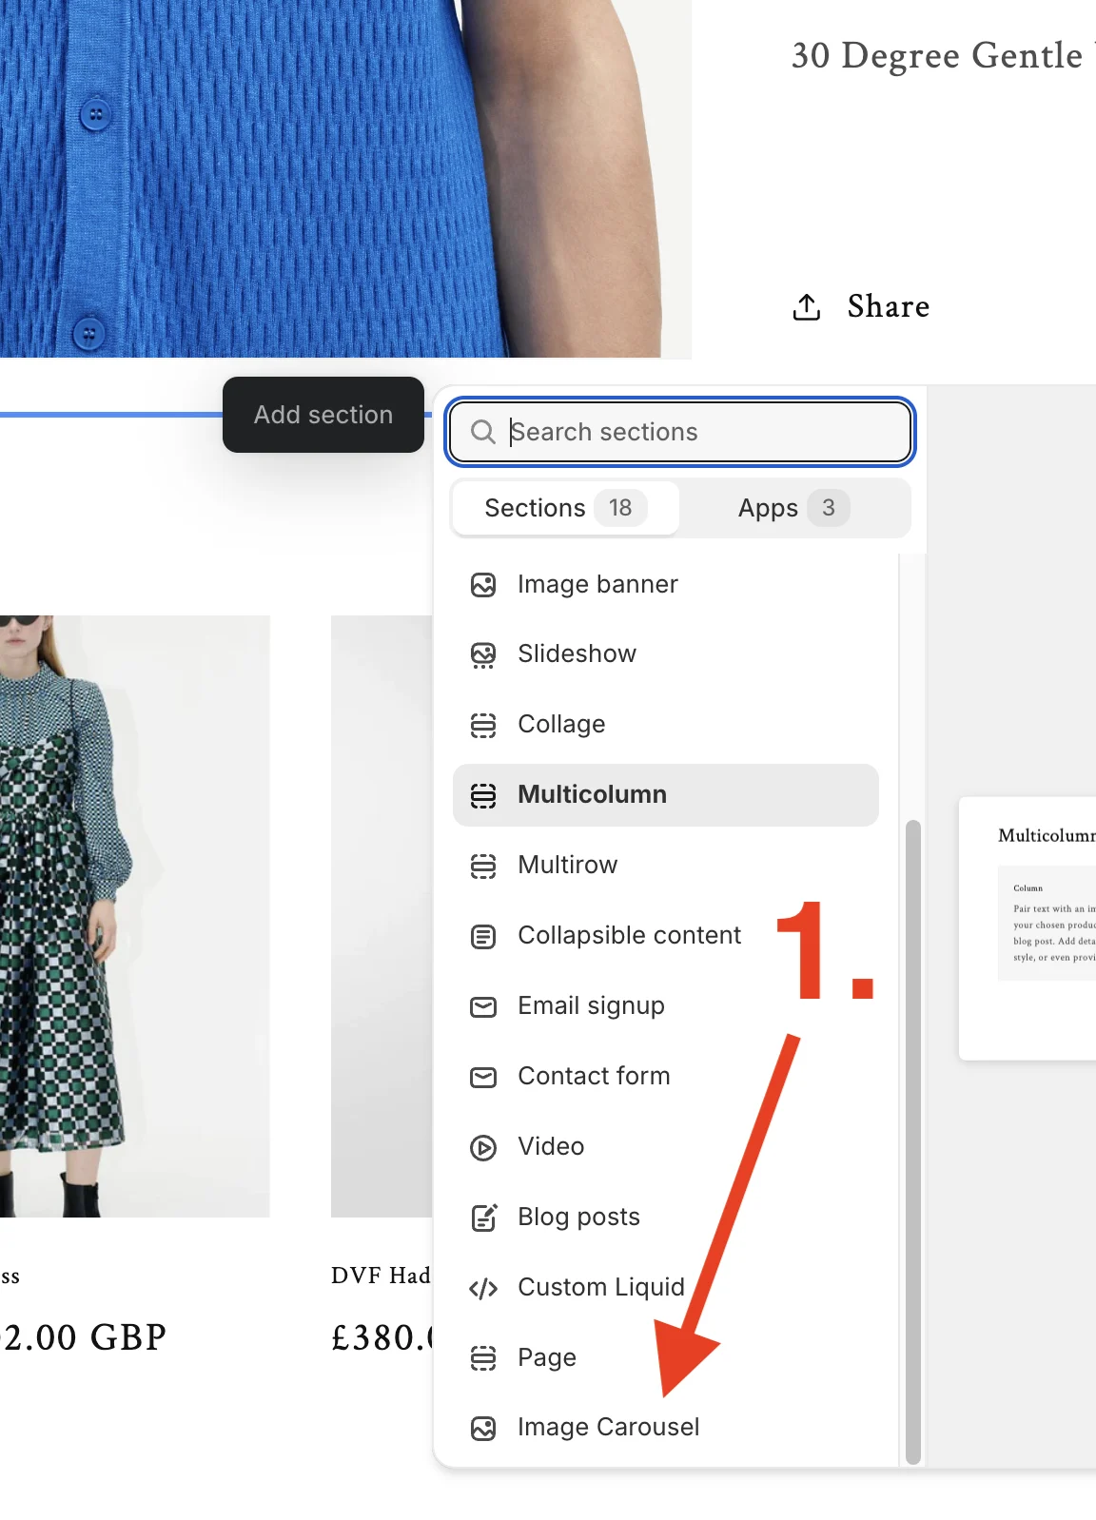Click the Collage section icon
This screenshot has width=1096, height=1520.
coord(483,726)
